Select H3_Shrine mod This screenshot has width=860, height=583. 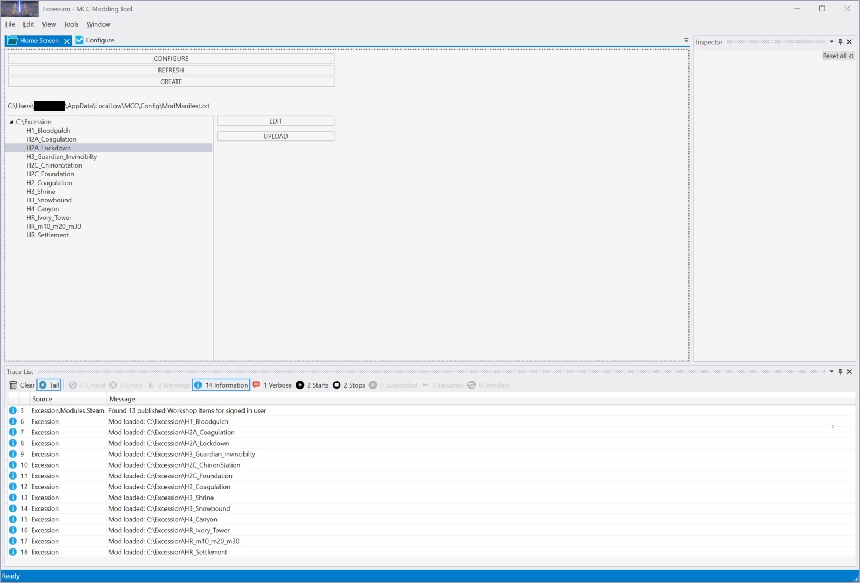(41, 192)
